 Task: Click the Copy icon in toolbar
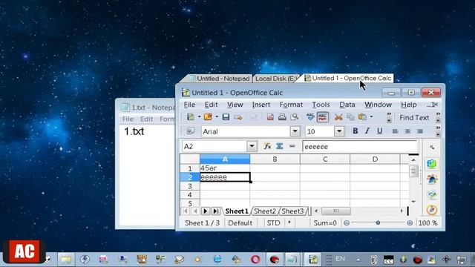tap(350, 117)
